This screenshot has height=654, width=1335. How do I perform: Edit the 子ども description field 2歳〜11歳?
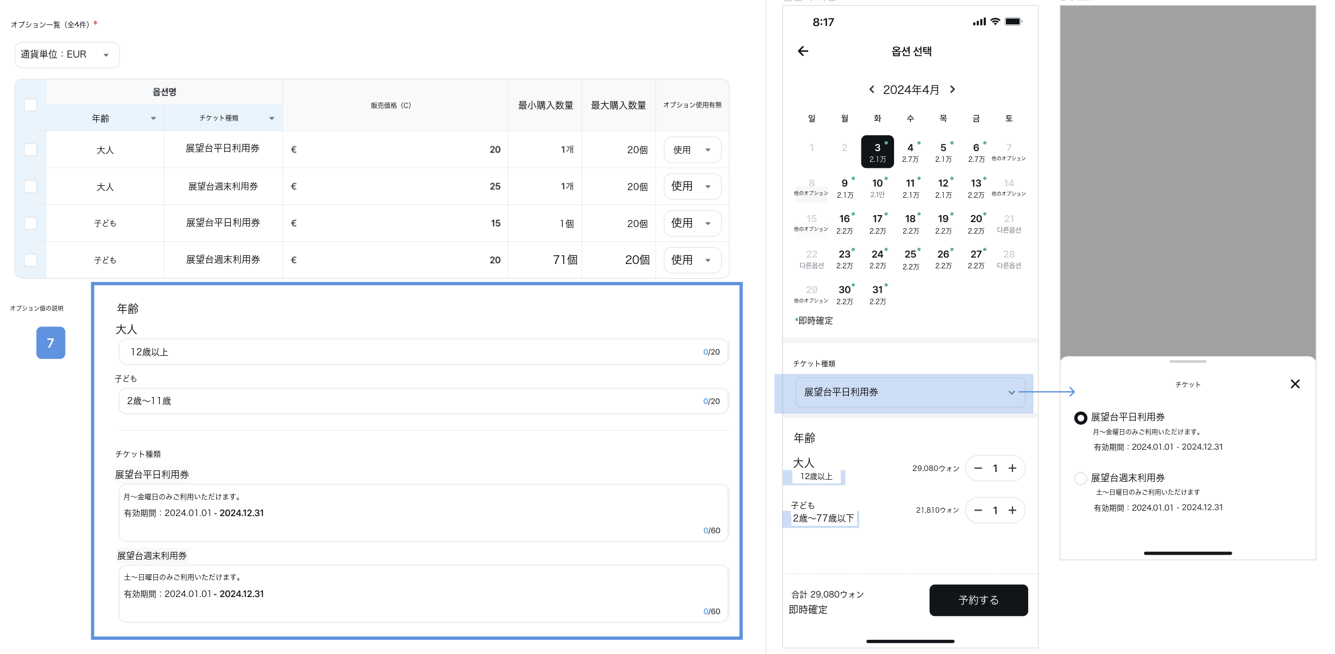423,401
